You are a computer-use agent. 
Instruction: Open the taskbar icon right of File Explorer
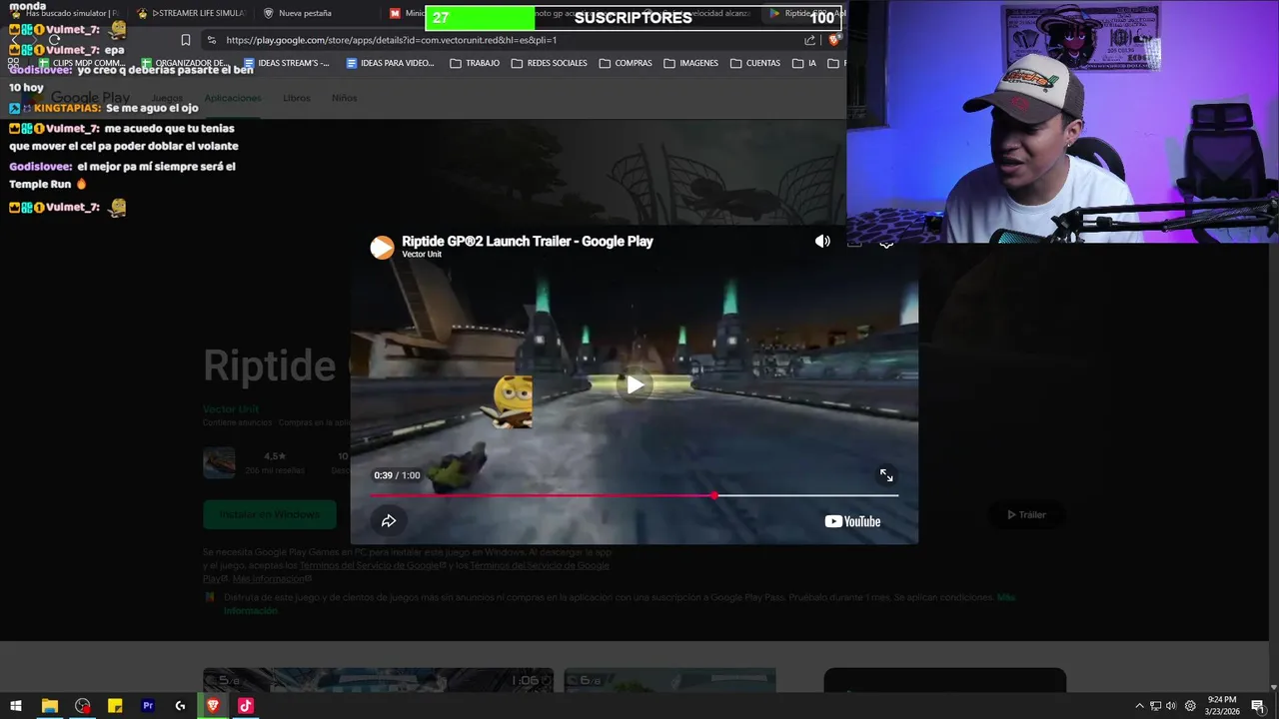pyautogui.click(x=82, y=706)
